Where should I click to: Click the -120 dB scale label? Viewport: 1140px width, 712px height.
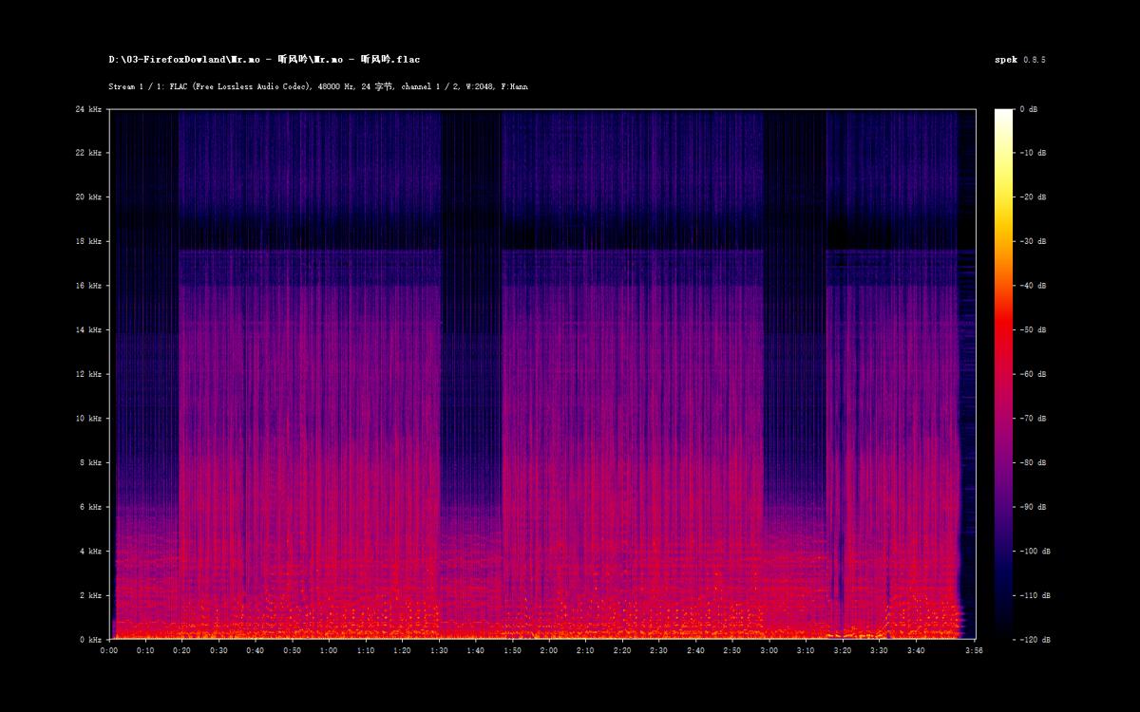pos(1035,640)
